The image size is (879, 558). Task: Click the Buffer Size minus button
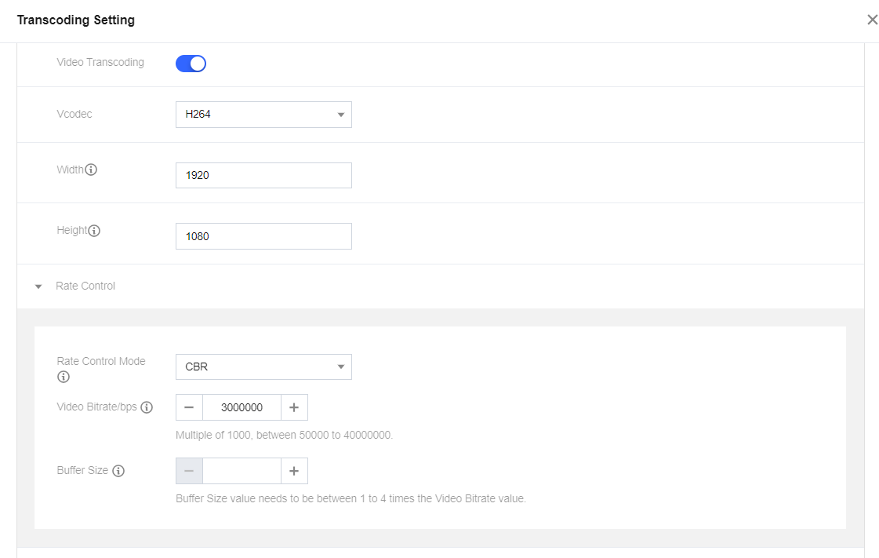click(x=189, y=471)
